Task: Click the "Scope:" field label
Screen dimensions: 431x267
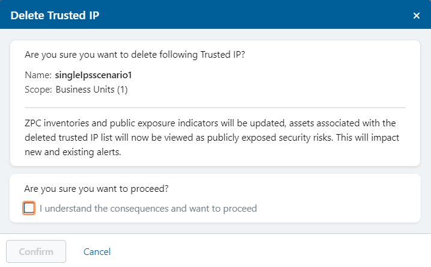Action: 38,90
